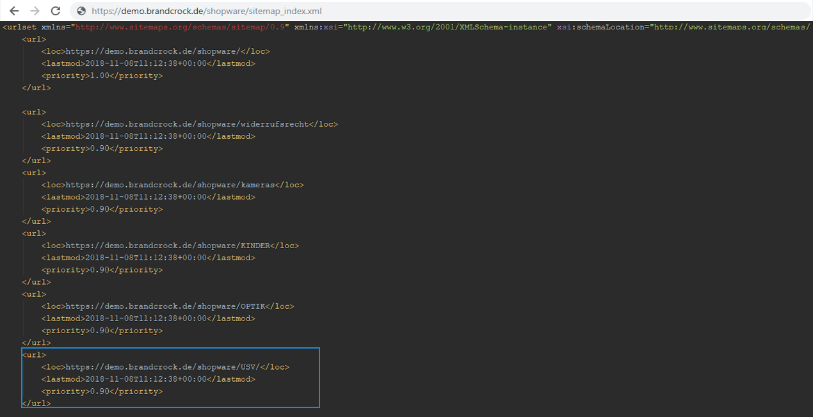Go back with the browser back arrow
The image size is (813, 417).
click(x=14, y=11)
